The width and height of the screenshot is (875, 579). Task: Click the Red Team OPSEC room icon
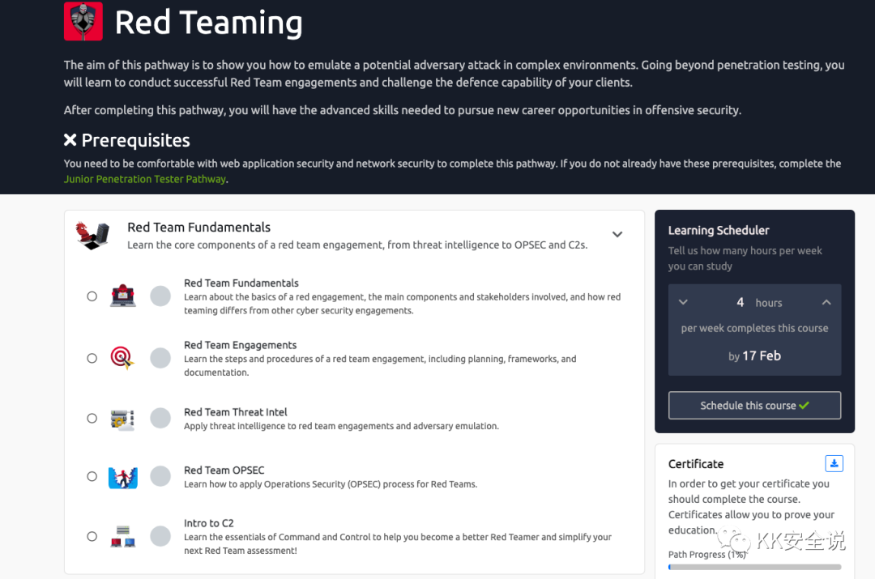123,478
